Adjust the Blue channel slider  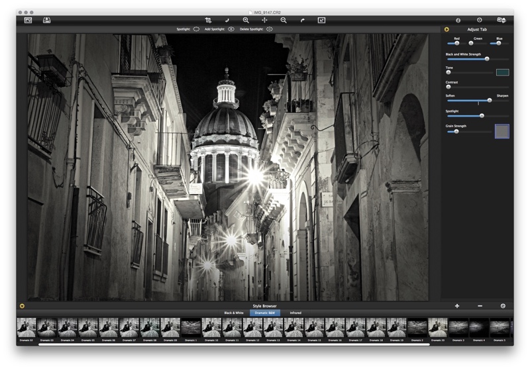pyautogui.click(x=499, y=43)
